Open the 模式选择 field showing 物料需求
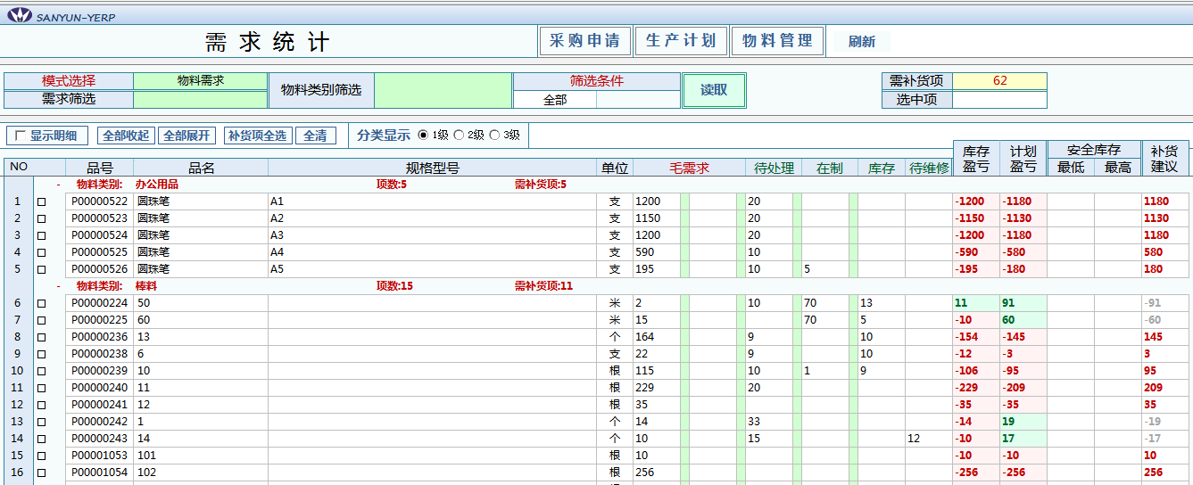The image size is (1193, 485). pyautogui.click(x=200, y=81)
